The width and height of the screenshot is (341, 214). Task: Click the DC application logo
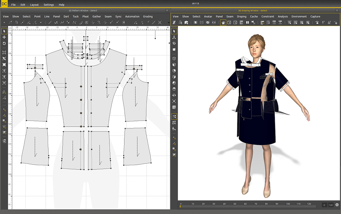pyautogui.click(x=4, y=4)
